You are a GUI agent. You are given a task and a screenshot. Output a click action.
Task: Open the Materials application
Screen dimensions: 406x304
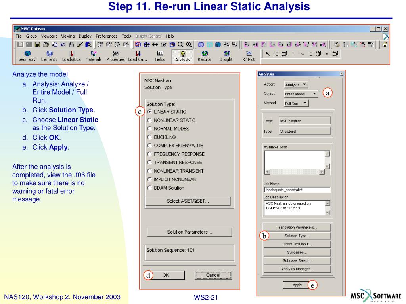(x=94, y=56)
